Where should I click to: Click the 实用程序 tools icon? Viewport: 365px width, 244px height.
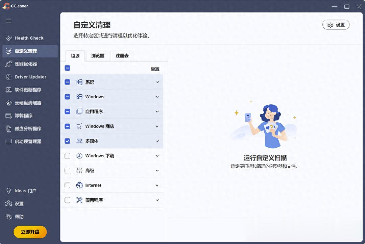click(x=79, y=200)
